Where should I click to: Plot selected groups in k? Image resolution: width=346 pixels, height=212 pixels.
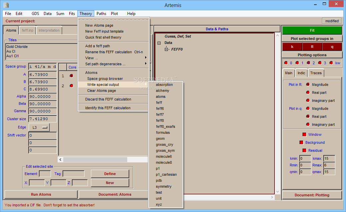(292, 47)
